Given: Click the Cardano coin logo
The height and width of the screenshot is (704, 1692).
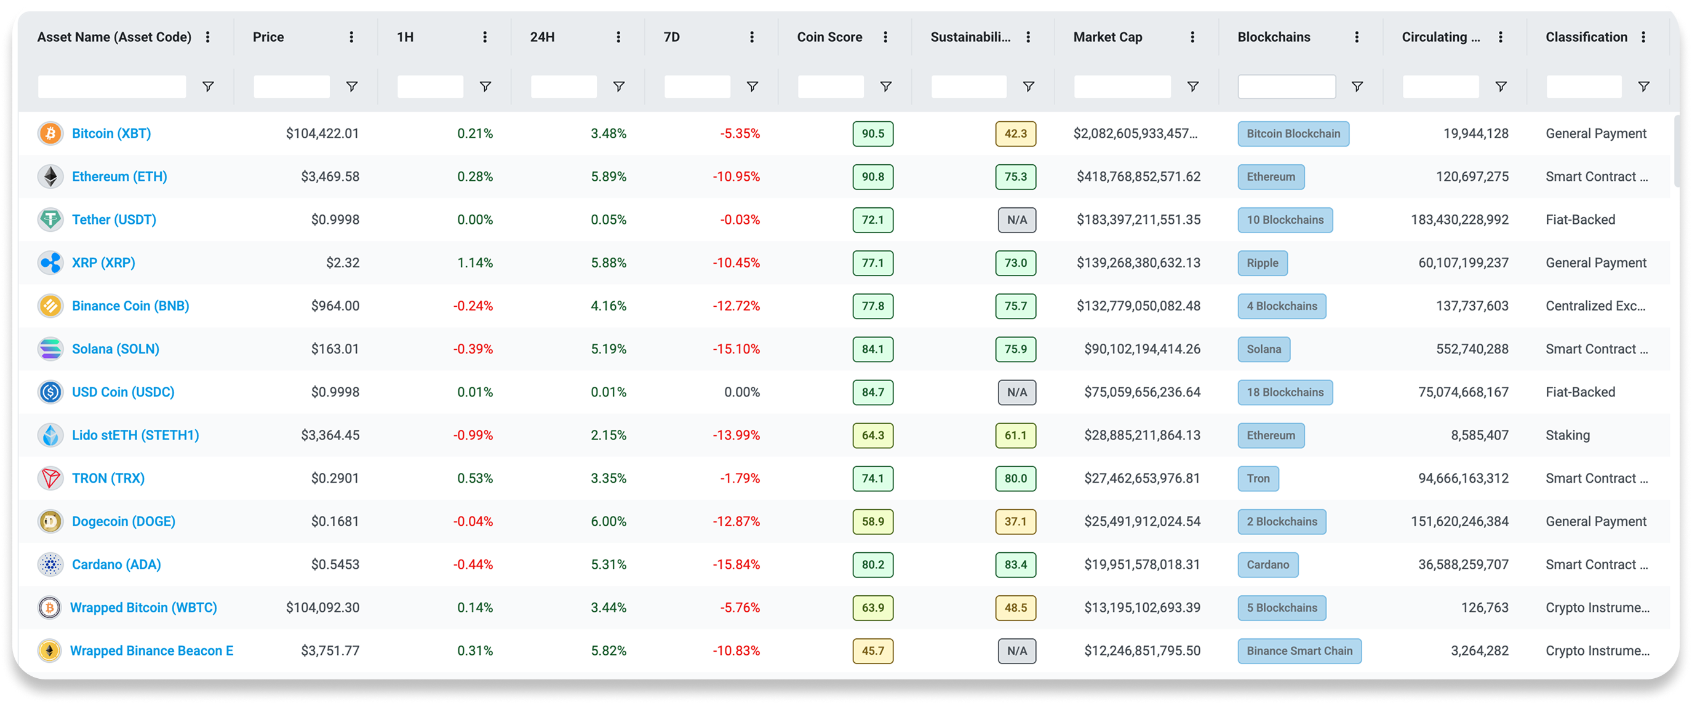Looking at the screenshot, I should [50, 565].
